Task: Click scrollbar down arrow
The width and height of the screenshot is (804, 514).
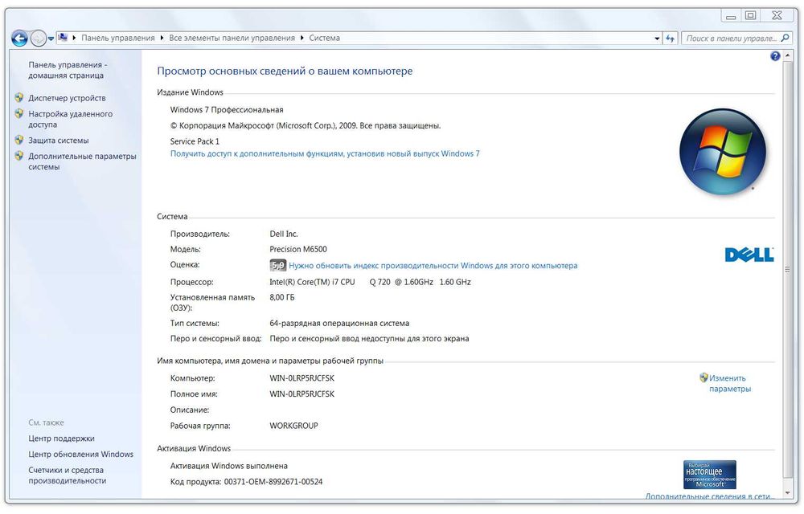Action: tap(788, 494)
